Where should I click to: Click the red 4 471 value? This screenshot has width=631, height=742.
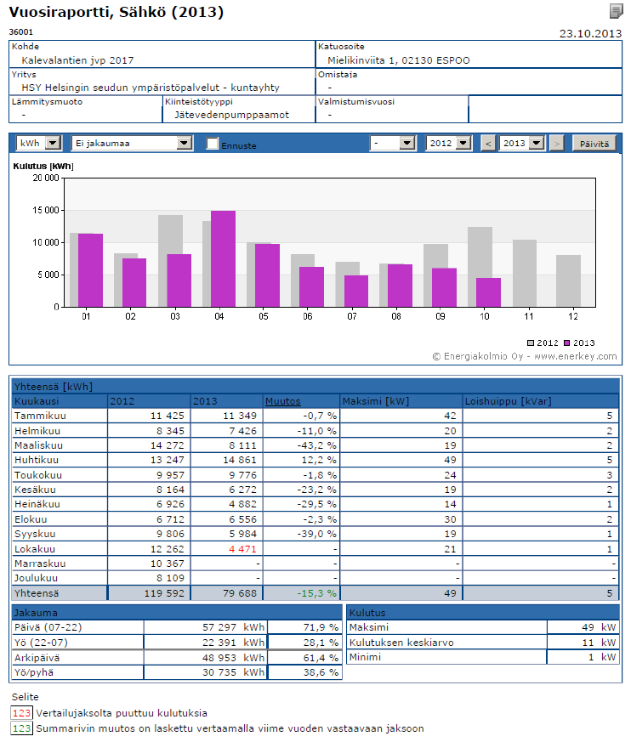(x=242, y=549)
